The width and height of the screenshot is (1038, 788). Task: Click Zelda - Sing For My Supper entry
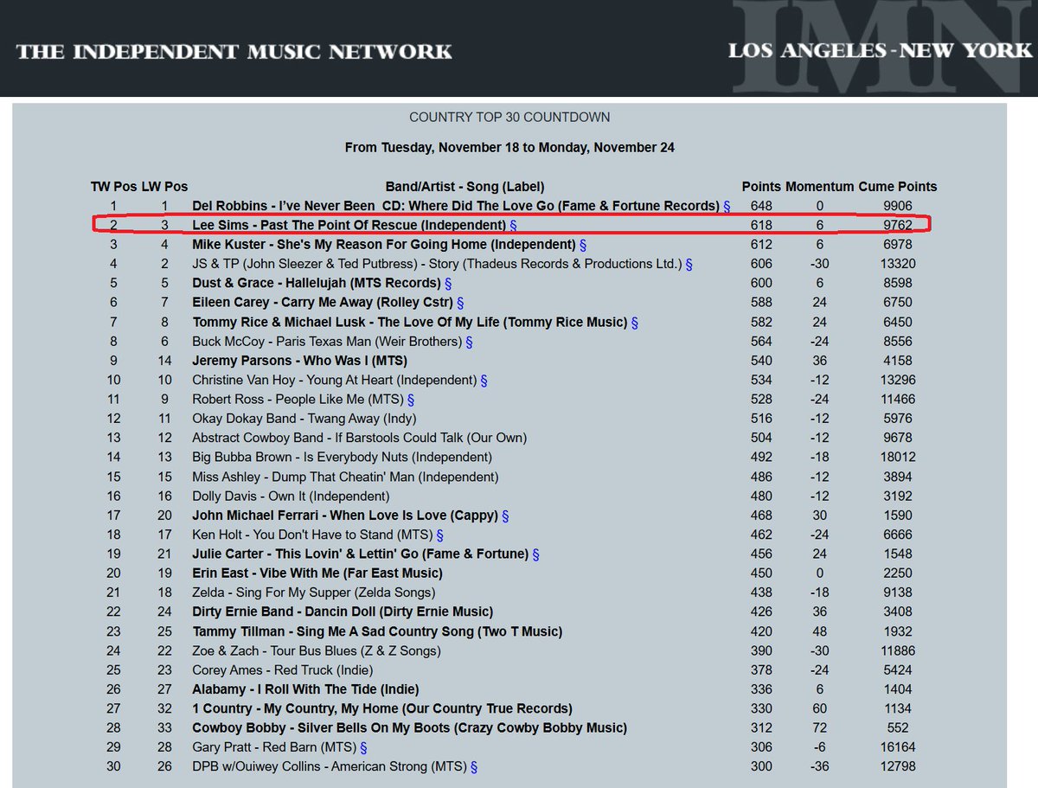pyautogui.click(x=313, y=593)
